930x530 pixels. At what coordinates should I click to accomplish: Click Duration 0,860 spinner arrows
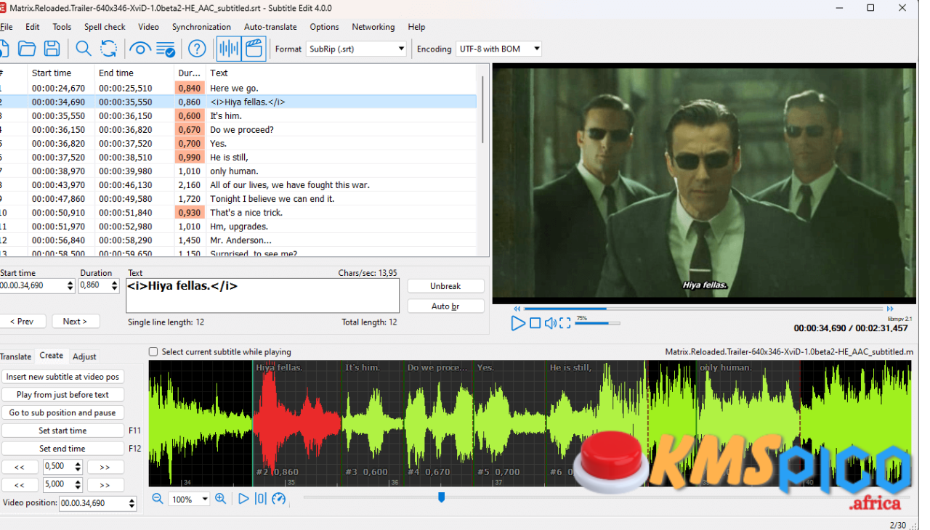114,286
